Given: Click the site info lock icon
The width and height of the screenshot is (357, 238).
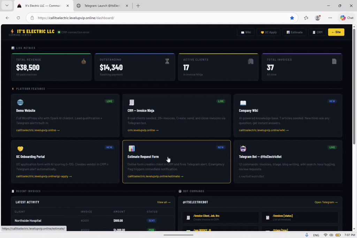Looking at the screenshot, I should (x=32, y=18).
